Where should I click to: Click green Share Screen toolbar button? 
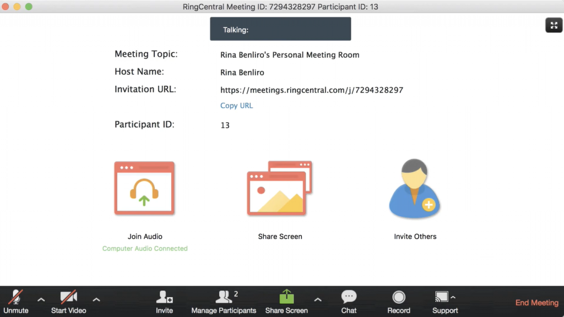coord(286,302)
